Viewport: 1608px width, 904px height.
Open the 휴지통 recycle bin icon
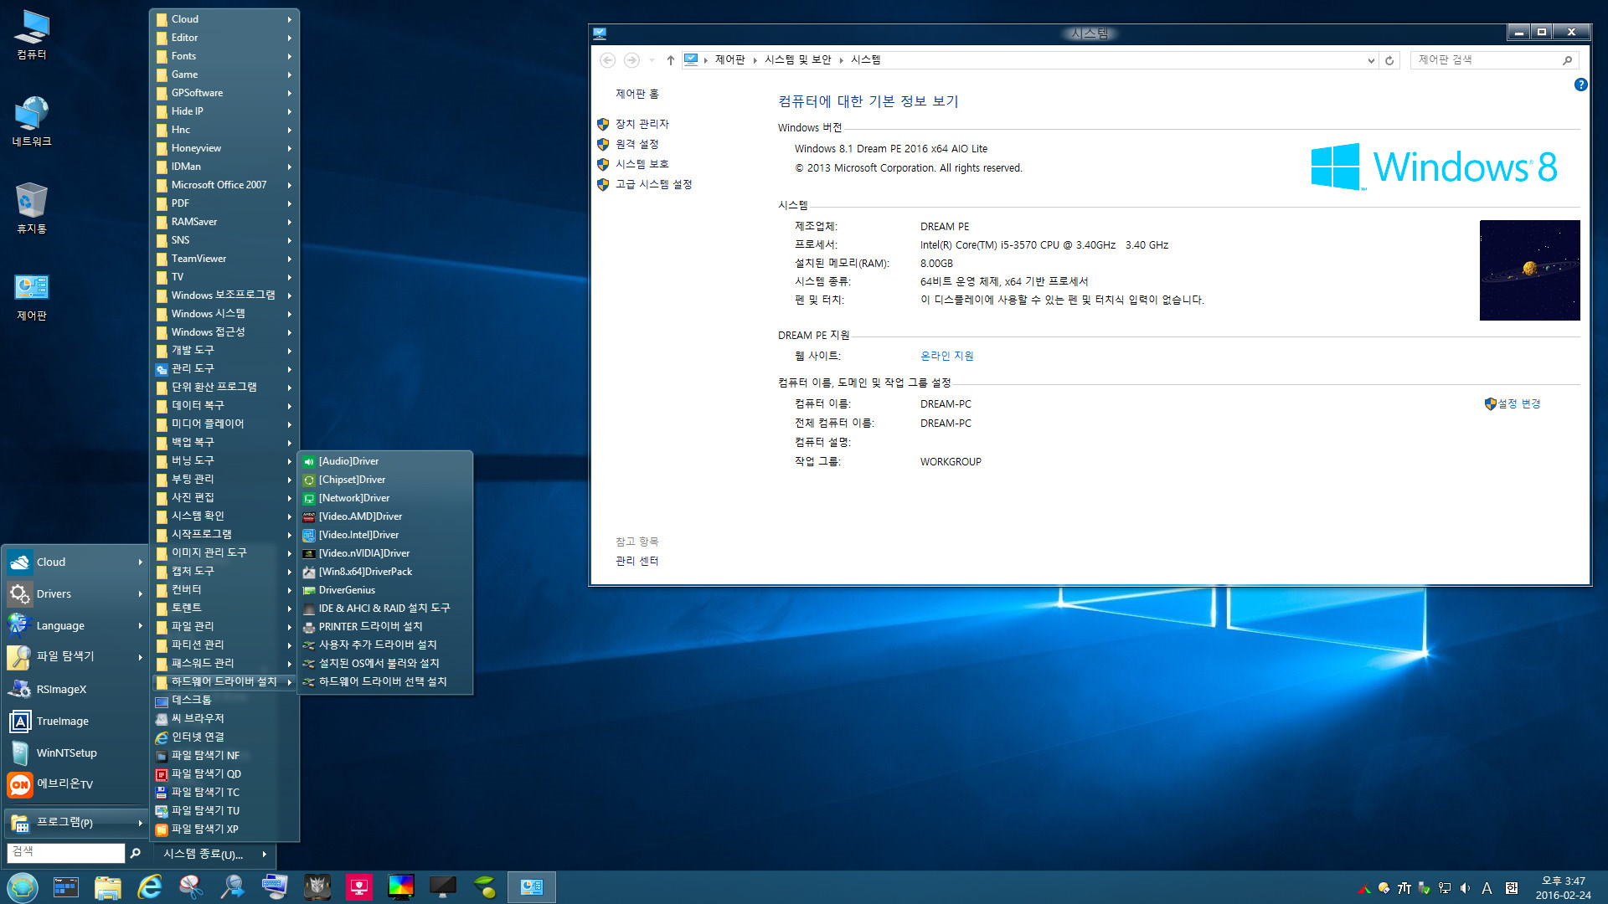pyautogui.click(x=32, y=209)
